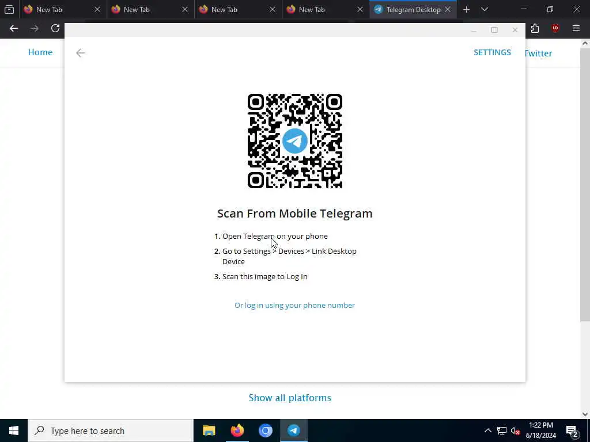
Task: Open SETTINGS in the Telegram window
Action: pyautogui.click(x=492, y=52)
